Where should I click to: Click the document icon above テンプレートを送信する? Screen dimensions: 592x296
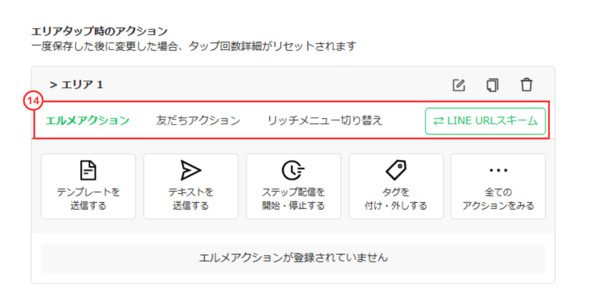88,170
